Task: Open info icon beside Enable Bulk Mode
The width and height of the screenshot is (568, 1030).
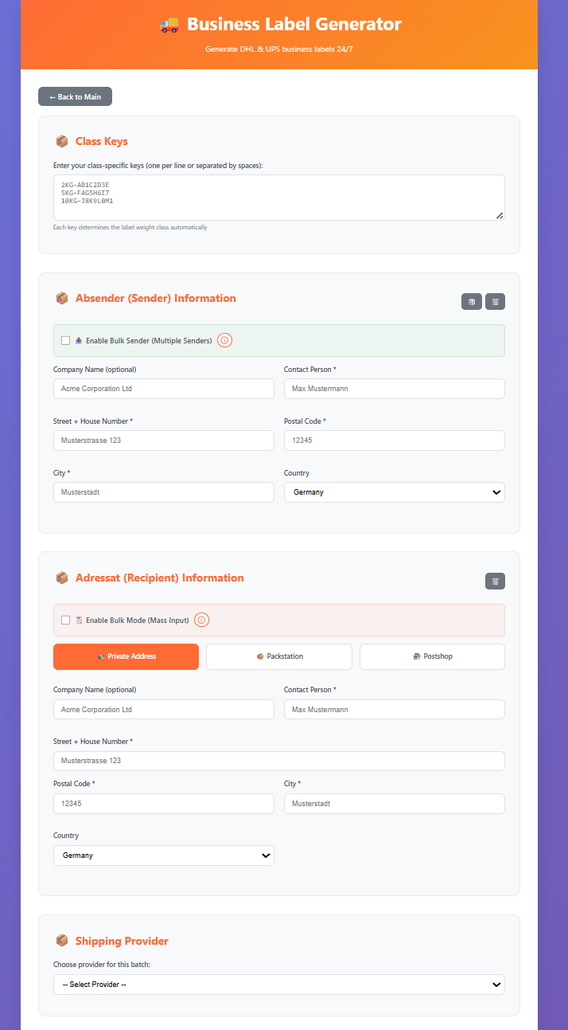Action: [x=202, y=620]
